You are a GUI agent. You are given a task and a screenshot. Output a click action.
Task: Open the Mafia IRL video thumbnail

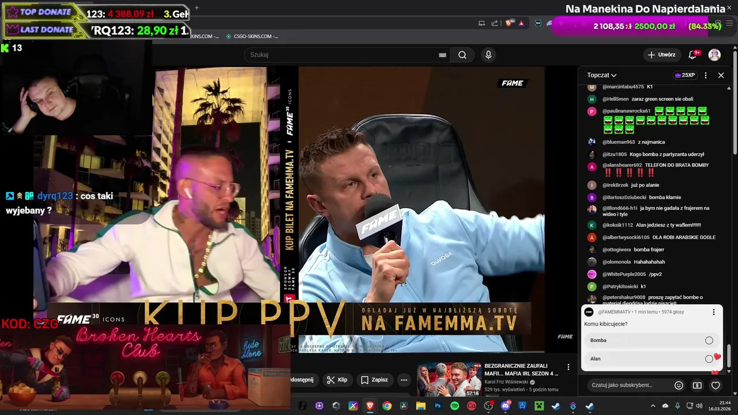pyautogui.click(x=449, y=379)
